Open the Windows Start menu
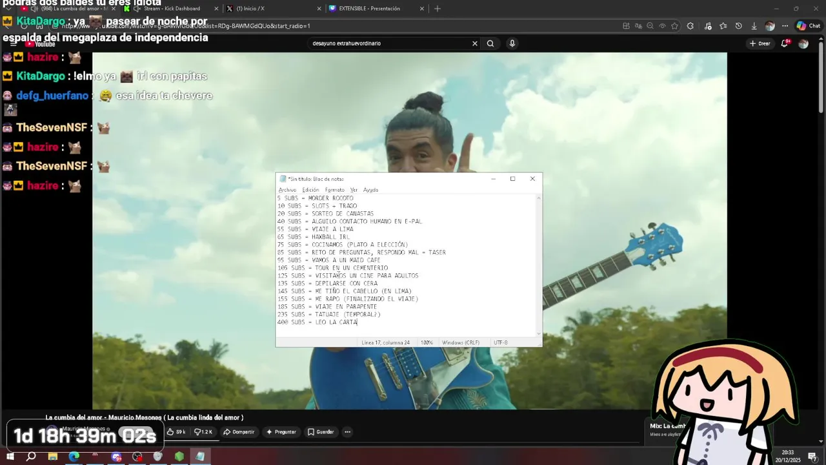The height and width of the screenshot is (465, 826). (10, 457)
